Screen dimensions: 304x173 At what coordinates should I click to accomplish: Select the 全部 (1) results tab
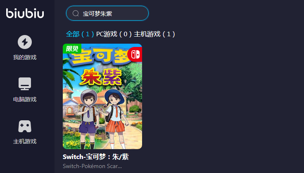[80, 34]
